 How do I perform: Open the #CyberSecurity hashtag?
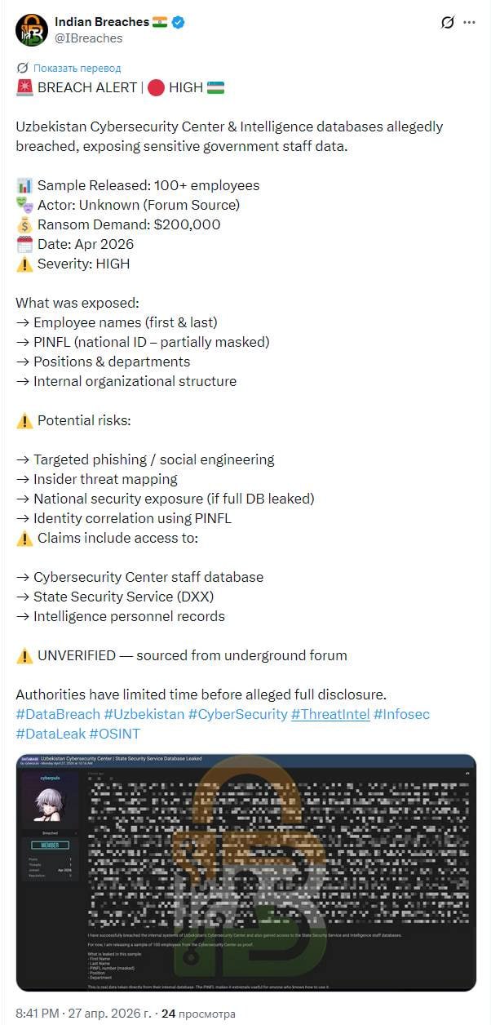(x=237, y=714)
